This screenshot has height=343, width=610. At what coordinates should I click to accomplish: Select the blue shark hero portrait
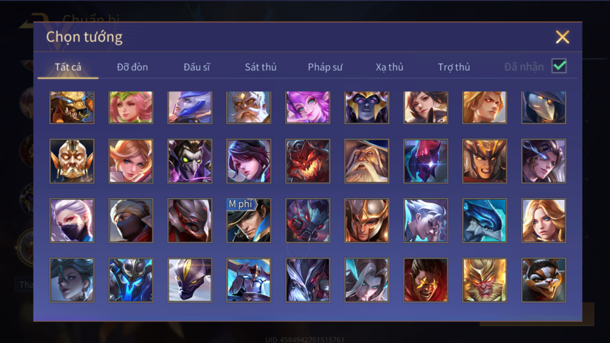pyautogui.click(x=485, y=221)
